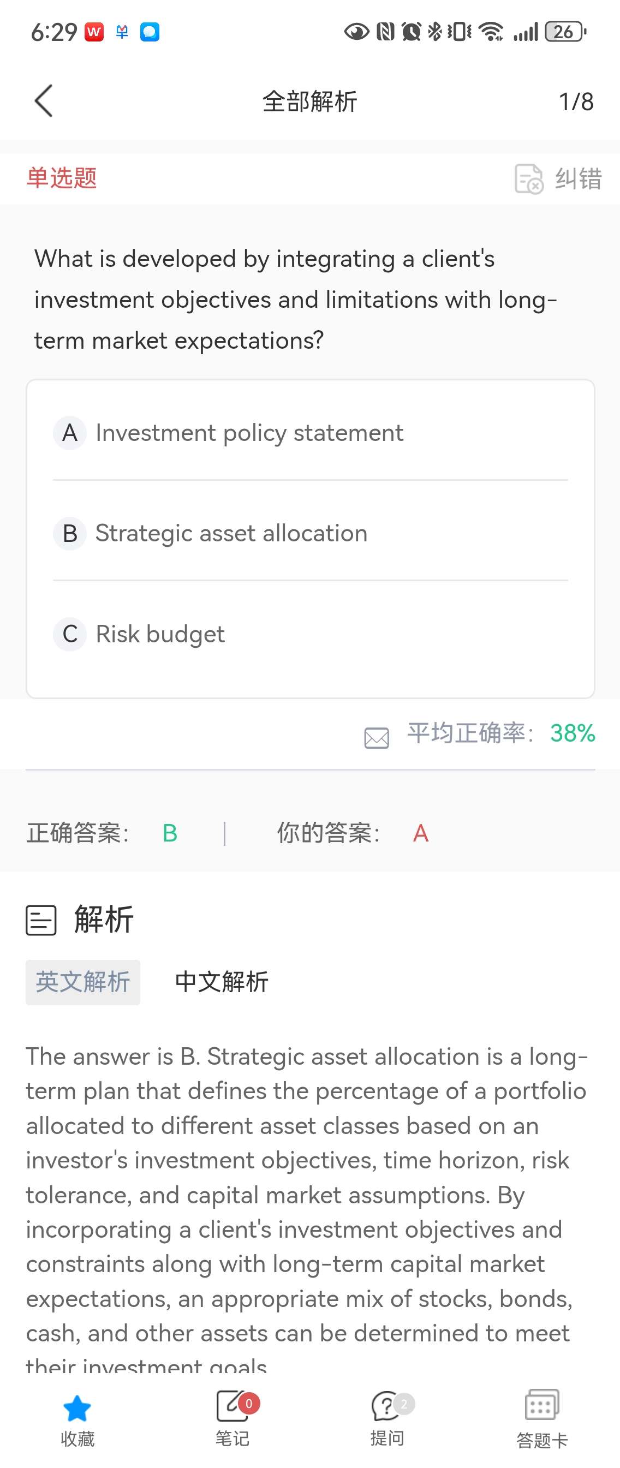Select option B Strategic asset allocation
Viewport: 620px width, 1468px height.
point(310,533)
